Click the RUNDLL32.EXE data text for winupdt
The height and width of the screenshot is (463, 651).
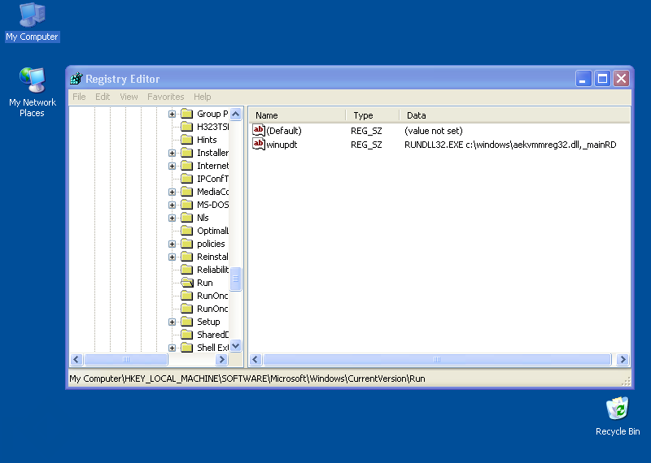click(x=510, y=145)
